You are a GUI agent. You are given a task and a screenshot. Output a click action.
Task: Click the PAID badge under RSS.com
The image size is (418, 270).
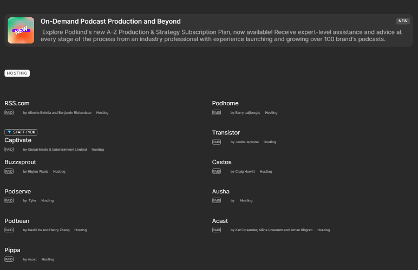coord(9,112)
